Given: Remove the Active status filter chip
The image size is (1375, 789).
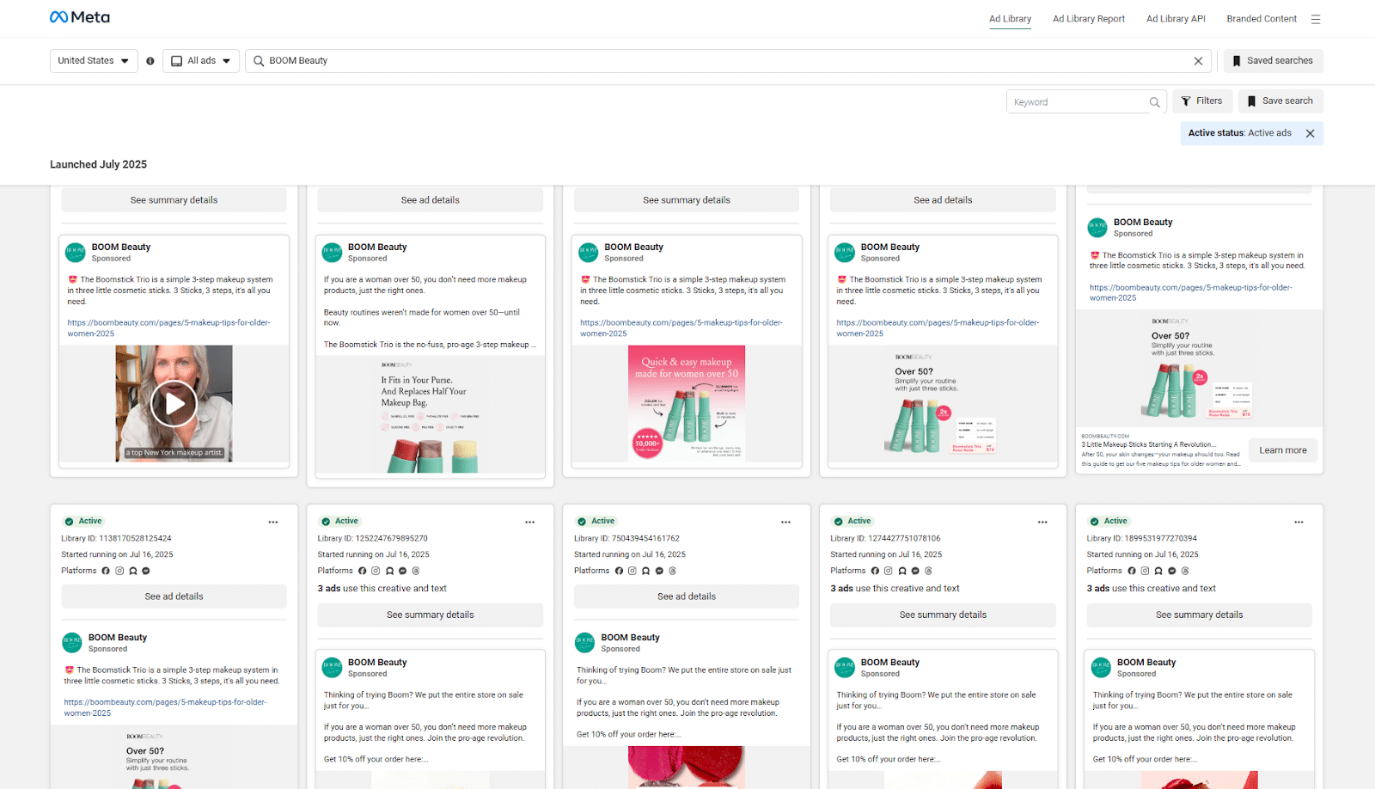Looking at the screenshot, I should tap(1310, 133).
